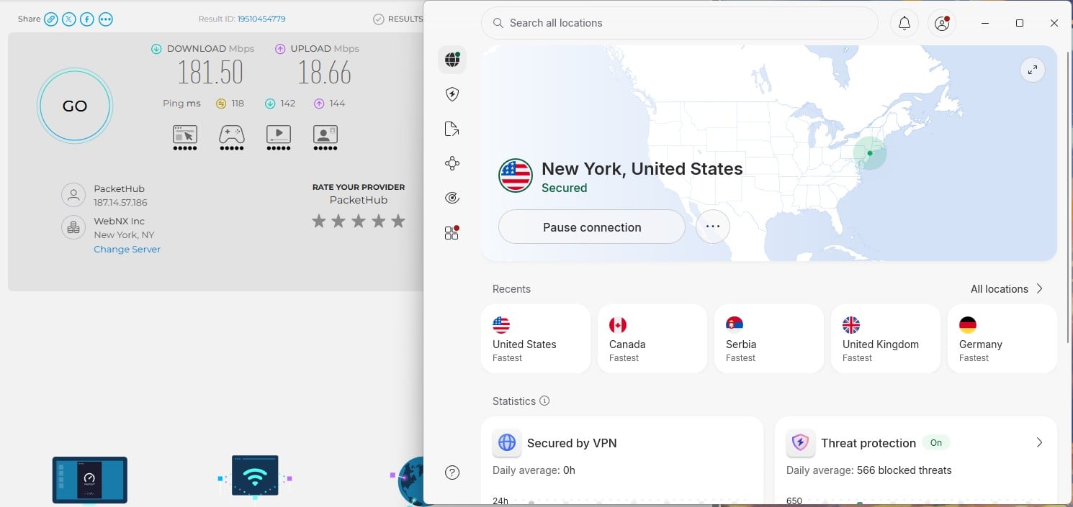Start a test with the GO button
1073x507 pixels.
pyautogui.click(x=75, y=106)
